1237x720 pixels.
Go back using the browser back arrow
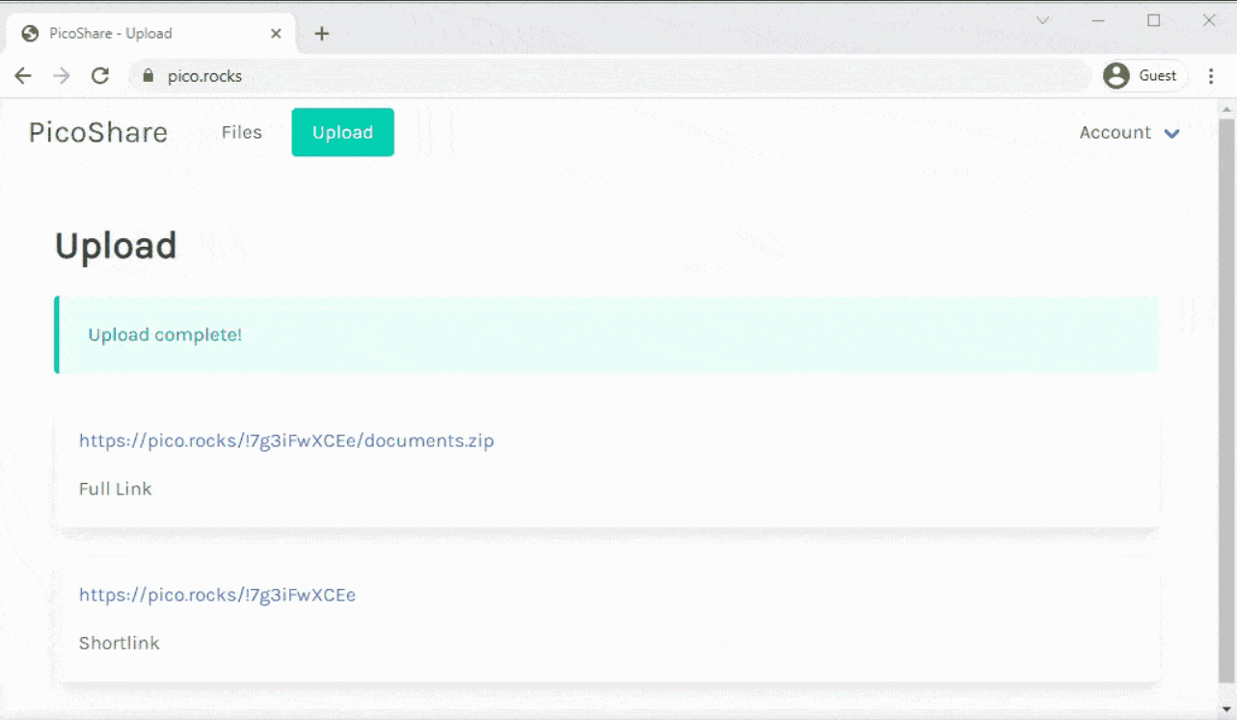[x=23, y=76]
